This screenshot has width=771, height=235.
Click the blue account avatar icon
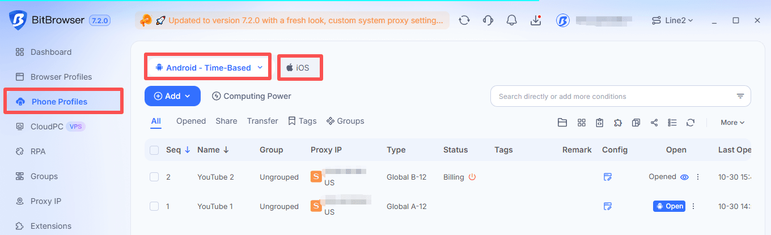pyautogui.click(x=562, y=20)
